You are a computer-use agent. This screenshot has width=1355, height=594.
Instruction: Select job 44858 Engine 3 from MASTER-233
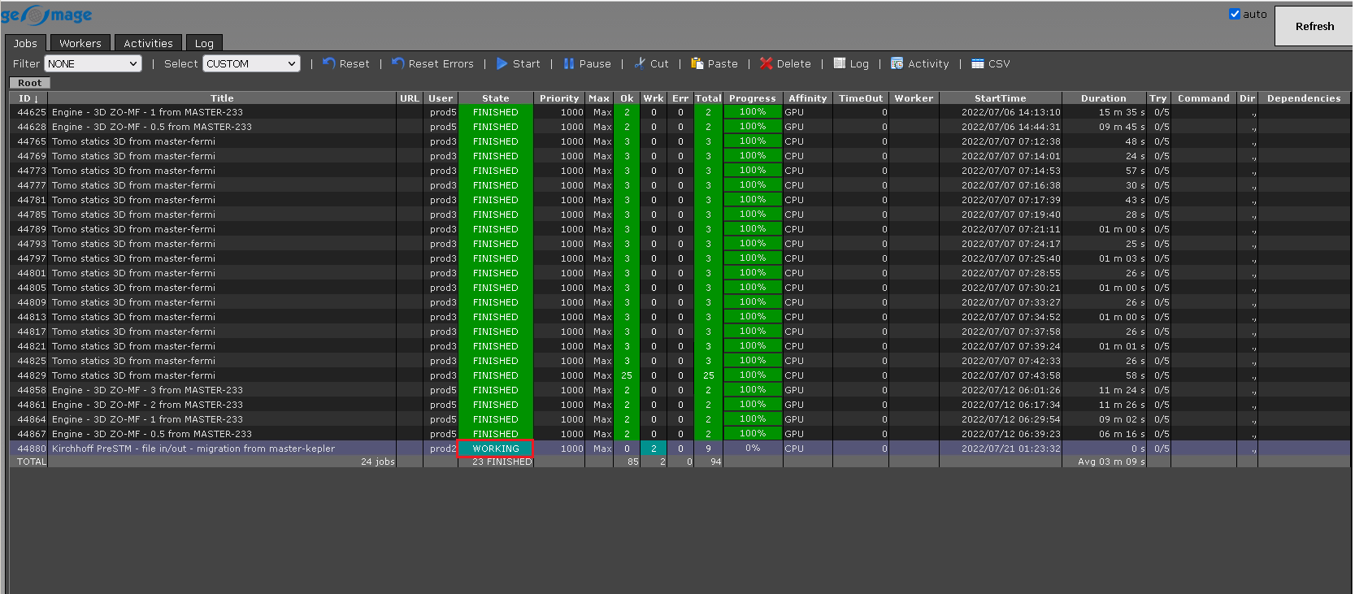click(147, 390)
